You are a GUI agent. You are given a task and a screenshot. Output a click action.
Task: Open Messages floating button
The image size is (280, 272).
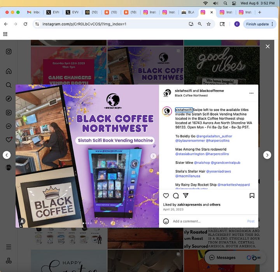[x=235, y=258]
